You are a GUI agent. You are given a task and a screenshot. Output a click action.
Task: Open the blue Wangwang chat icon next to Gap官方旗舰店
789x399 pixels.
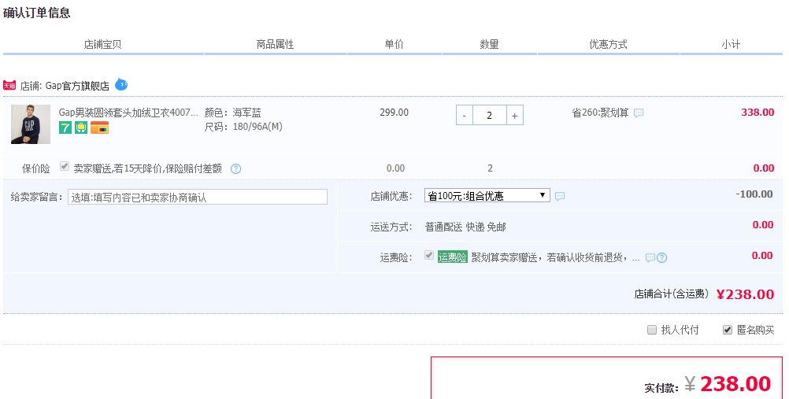[121, 84]
